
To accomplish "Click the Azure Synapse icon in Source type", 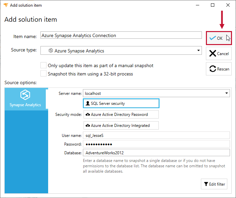I will tap(51, 50).
